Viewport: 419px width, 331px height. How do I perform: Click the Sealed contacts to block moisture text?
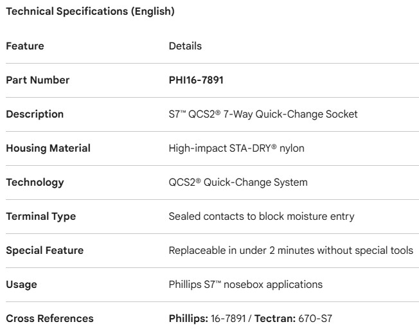click(x=261, y=217)
